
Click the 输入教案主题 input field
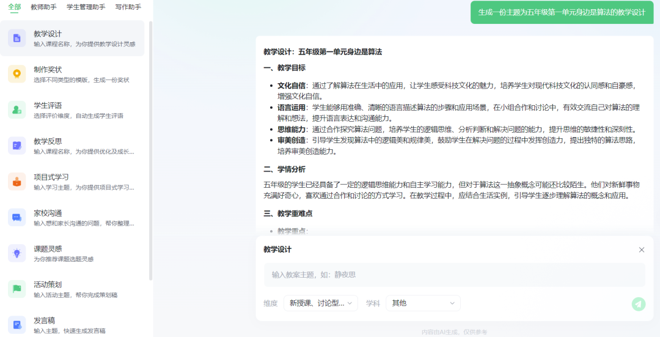[455, 275]
